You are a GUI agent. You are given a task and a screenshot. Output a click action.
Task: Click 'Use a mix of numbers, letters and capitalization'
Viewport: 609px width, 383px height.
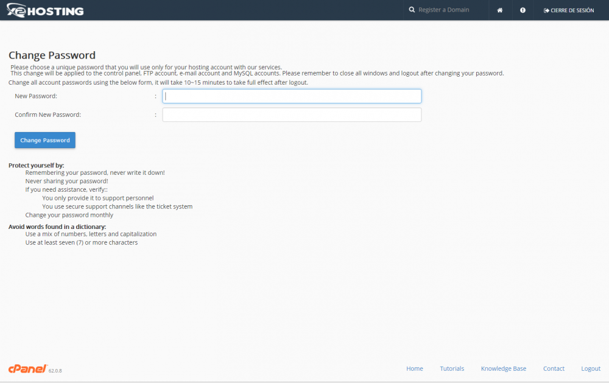coord(91,234)
